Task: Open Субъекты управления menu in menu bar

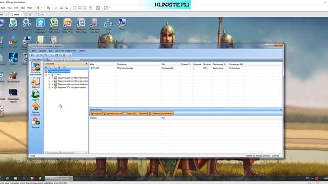Action: (x=65, y=51)
